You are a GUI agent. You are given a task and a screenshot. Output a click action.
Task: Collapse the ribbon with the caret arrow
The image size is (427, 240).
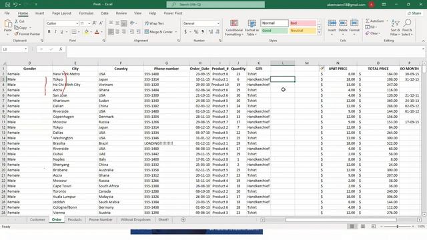pyautogui.click(x=423, y=41)
